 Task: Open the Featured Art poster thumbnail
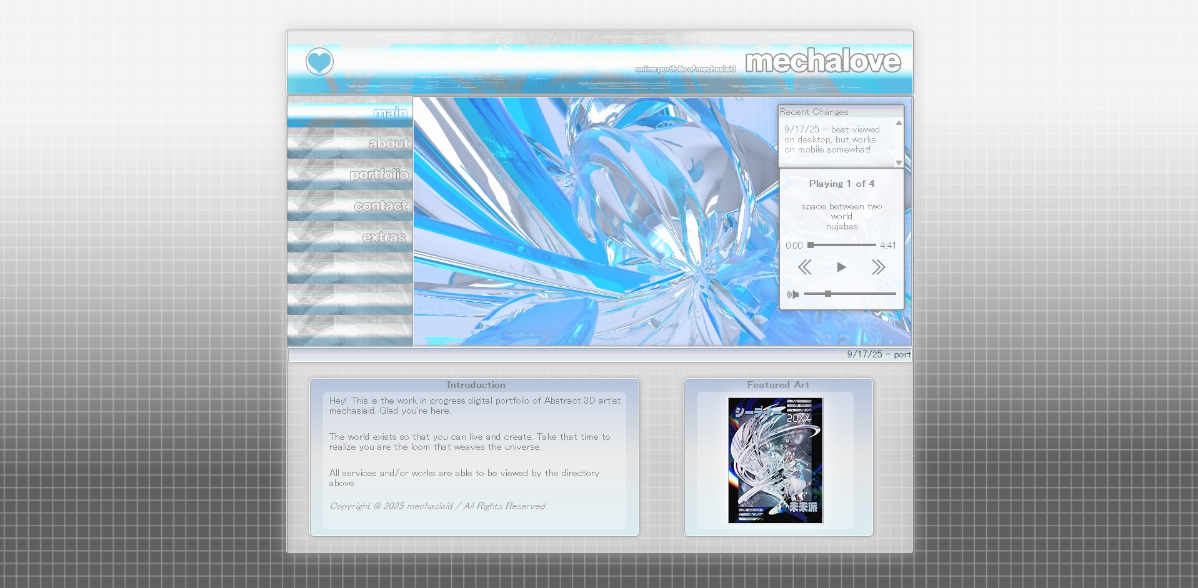pyautogui.click(x=776, y=461)
